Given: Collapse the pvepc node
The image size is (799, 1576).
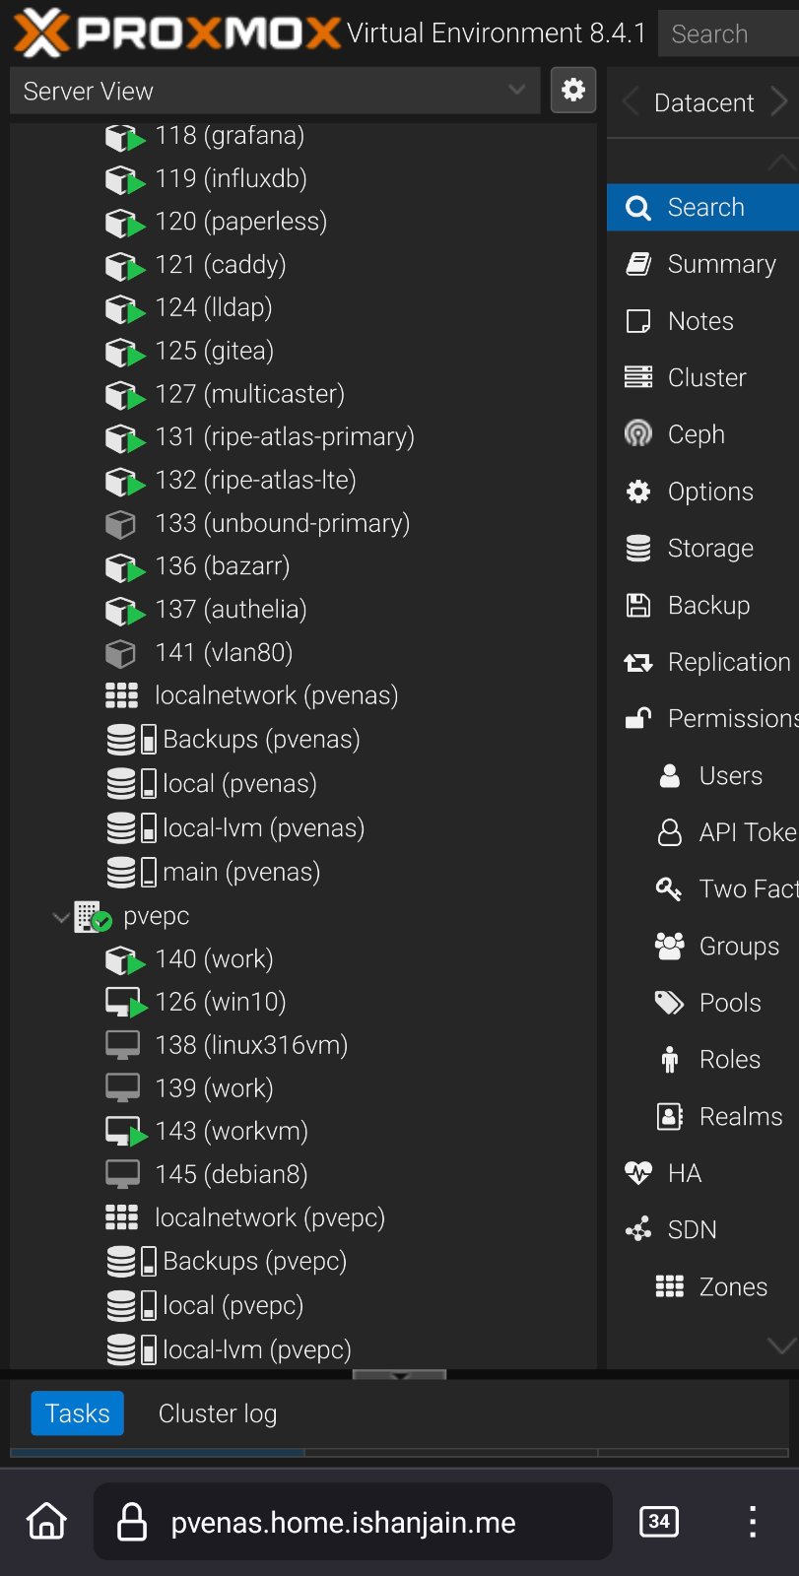Looking at the screenshot, I should pos(61,917).
